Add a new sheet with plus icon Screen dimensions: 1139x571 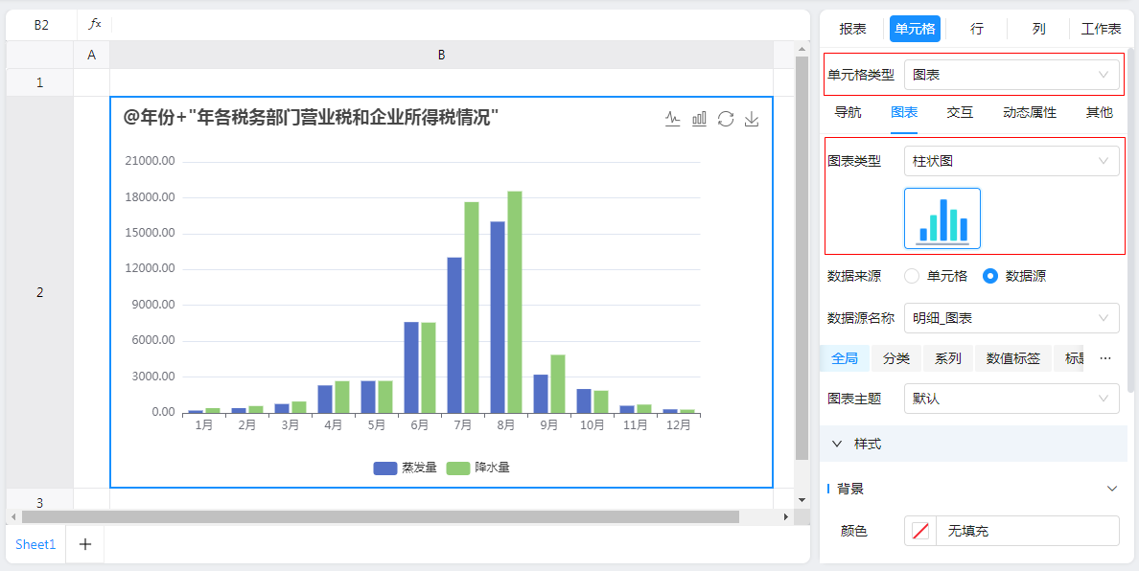coord(85,544)
